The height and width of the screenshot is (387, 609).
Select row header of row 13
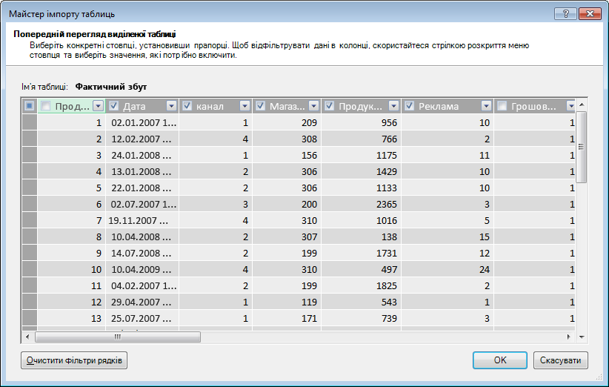[x=30, y=318]
